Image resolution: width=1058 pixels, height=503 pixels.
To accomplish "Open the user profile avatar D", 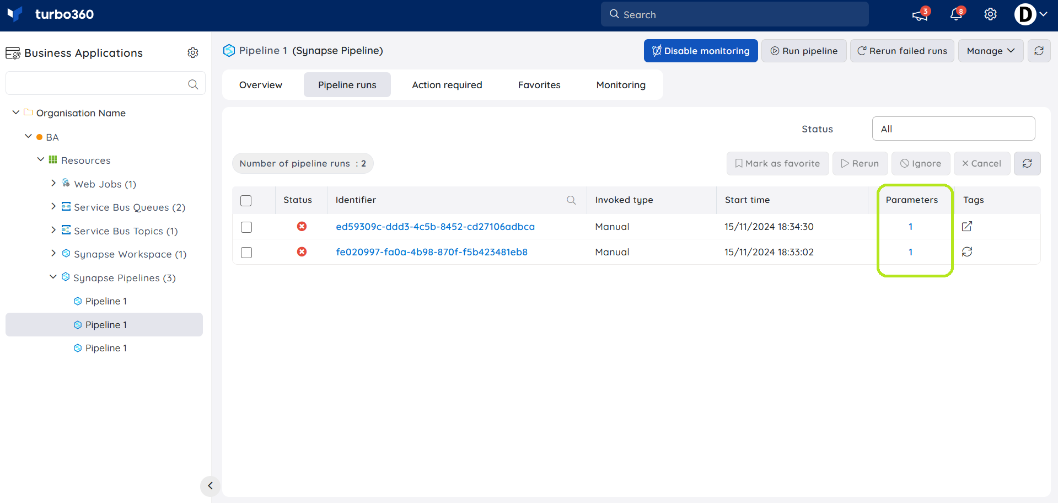I will [1025, 14].
